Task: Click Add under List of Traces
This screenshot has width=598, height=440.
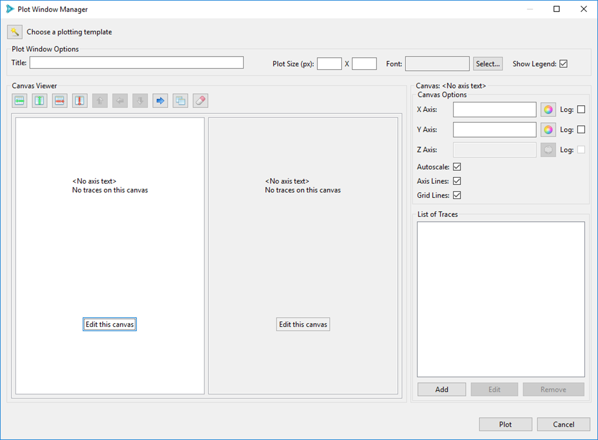Action: pyautogui.click(x=441, y=389)
